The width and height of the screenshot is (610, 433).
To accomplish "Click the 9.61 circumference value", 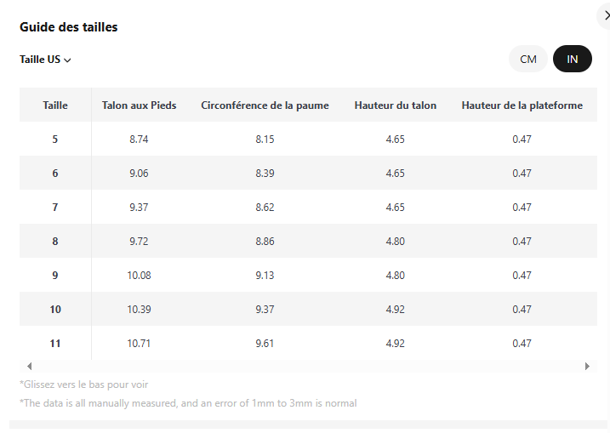I will tap(265, 344).
